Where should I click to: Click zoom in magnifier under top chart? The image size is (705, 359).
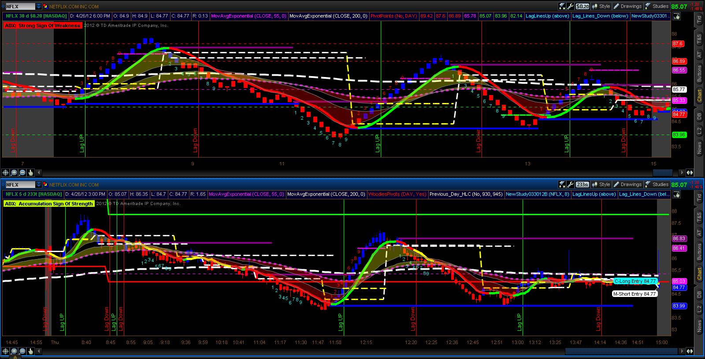(14, 173)
